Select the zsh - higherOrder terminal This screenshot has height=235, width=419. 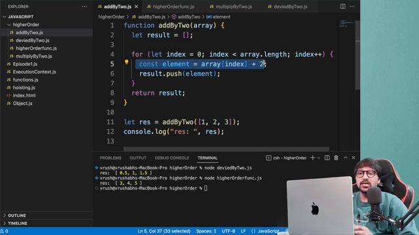[286, 158]
